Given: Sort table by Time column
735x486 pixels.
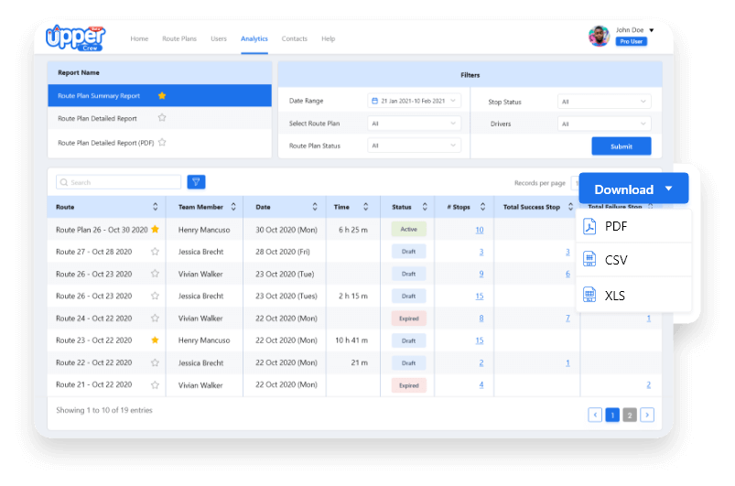Looking at the screenshot, I should pos(365,207).
